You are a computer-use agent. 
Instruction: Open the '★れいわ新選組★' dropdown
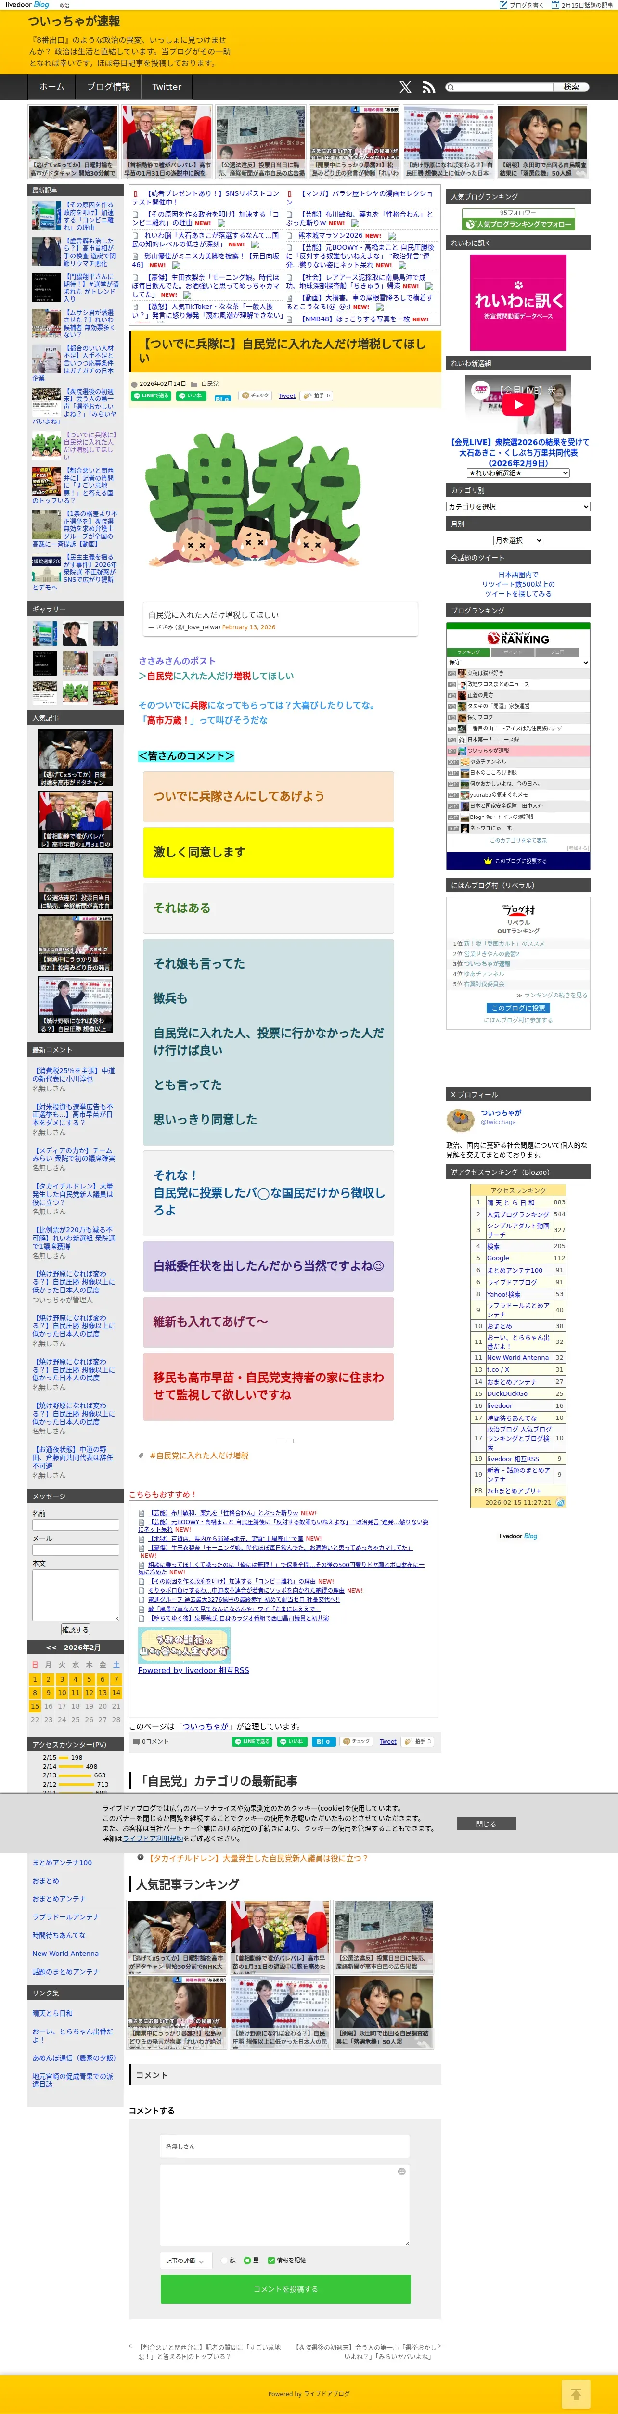point(518,473)
